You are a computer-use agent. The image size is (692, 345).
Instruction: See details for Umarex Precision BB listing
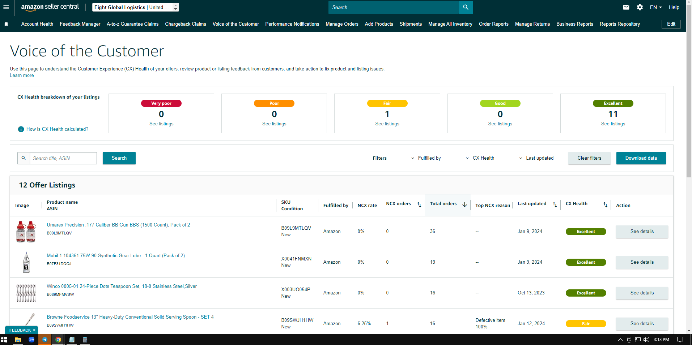642,232
